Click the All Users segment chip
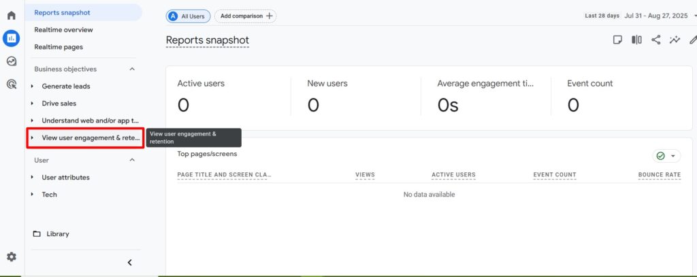Image resolution: width=697 pixels, height=277 pixels. click(x=188, y=16)
